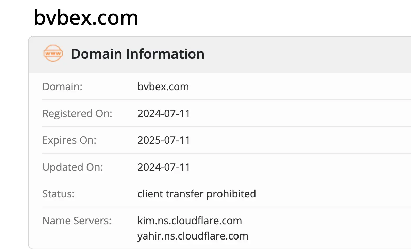Select the Registered On: label

click(77, 113)
